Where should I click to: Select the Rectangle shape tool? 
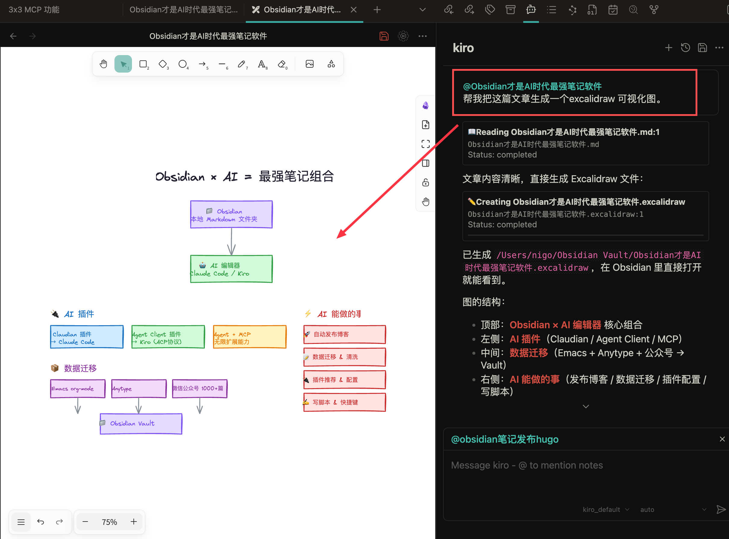(x=143, y=64)
